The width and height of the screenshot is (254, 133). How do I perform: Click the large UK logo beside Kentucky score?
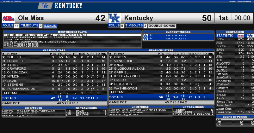click(115, 18)
